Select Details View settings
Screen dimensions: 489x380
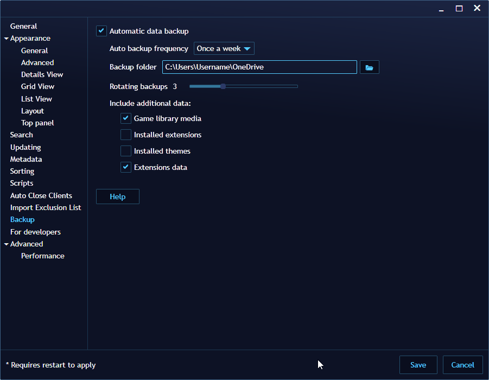tap(42, 74)
